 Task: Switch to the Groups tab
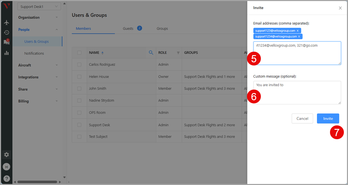pyautogui.click(x=162, y=29)
